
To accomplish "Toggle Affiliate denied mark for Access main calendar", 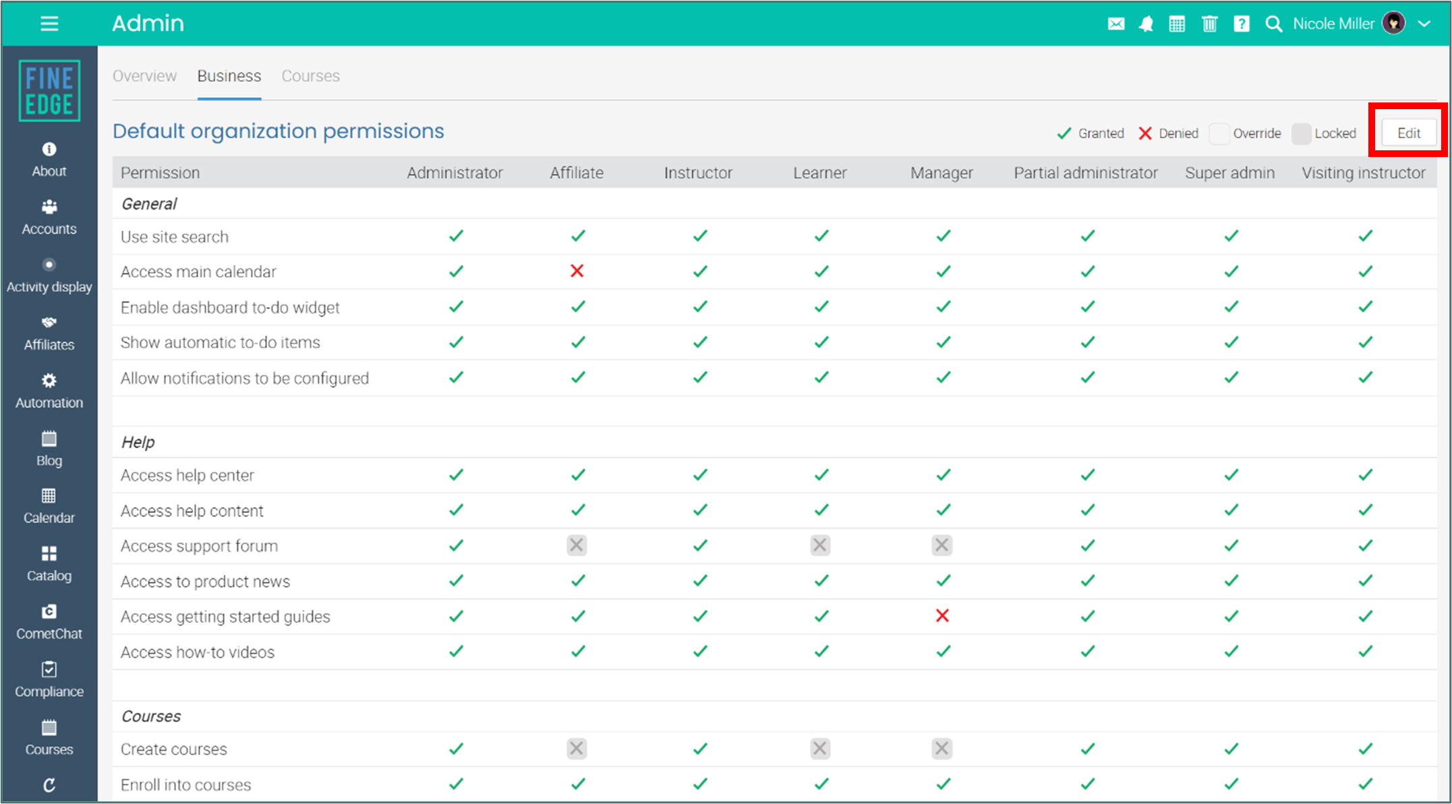I will pos(577,271).
